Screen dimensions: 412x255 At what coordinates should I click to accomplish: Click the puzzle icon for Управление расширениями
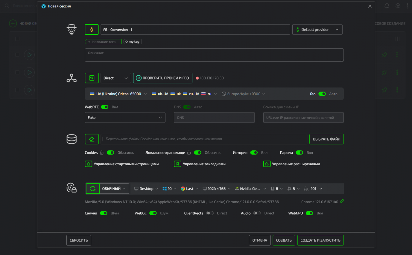[267, 164]
